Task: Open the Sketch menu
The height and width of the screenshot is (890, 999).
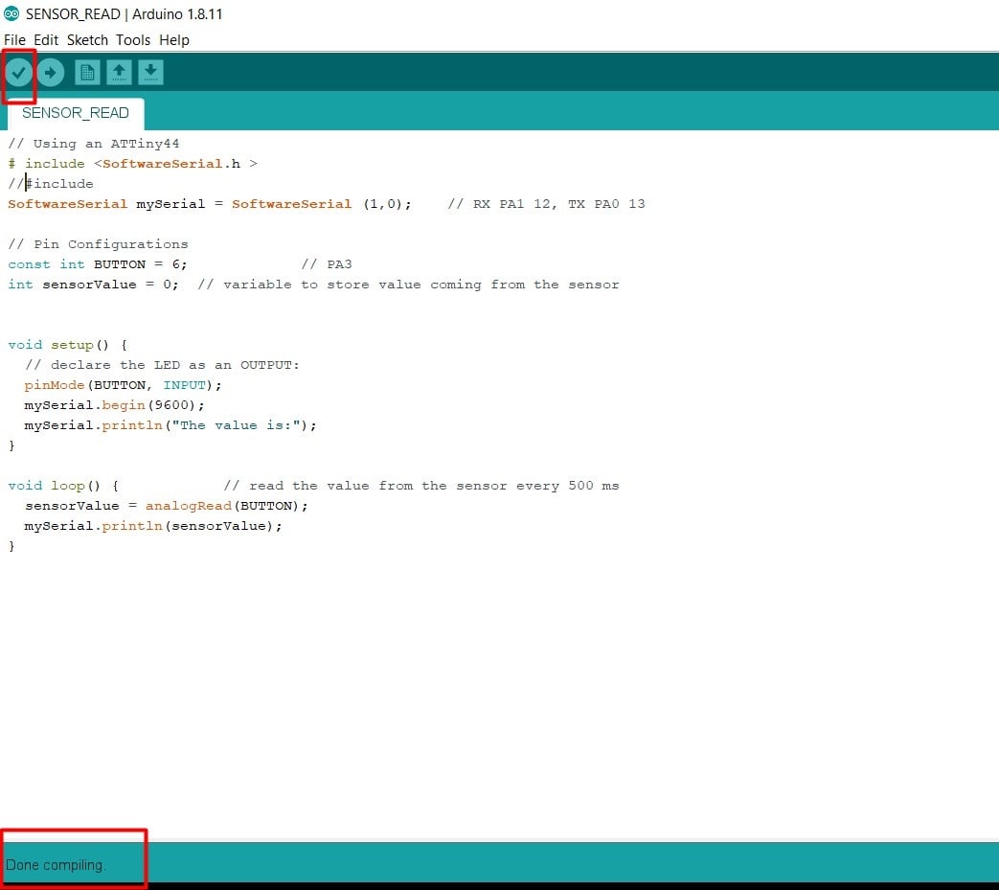Action: 87,40
